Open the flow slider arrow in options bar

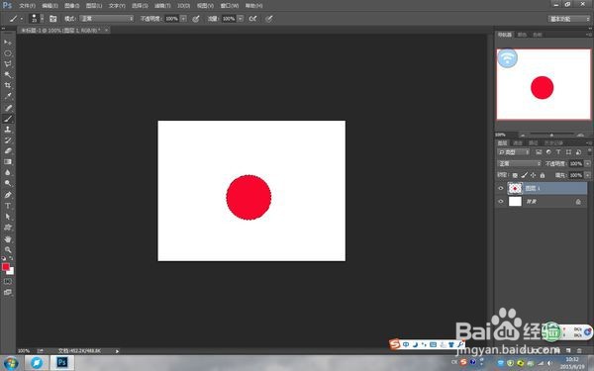241,19
